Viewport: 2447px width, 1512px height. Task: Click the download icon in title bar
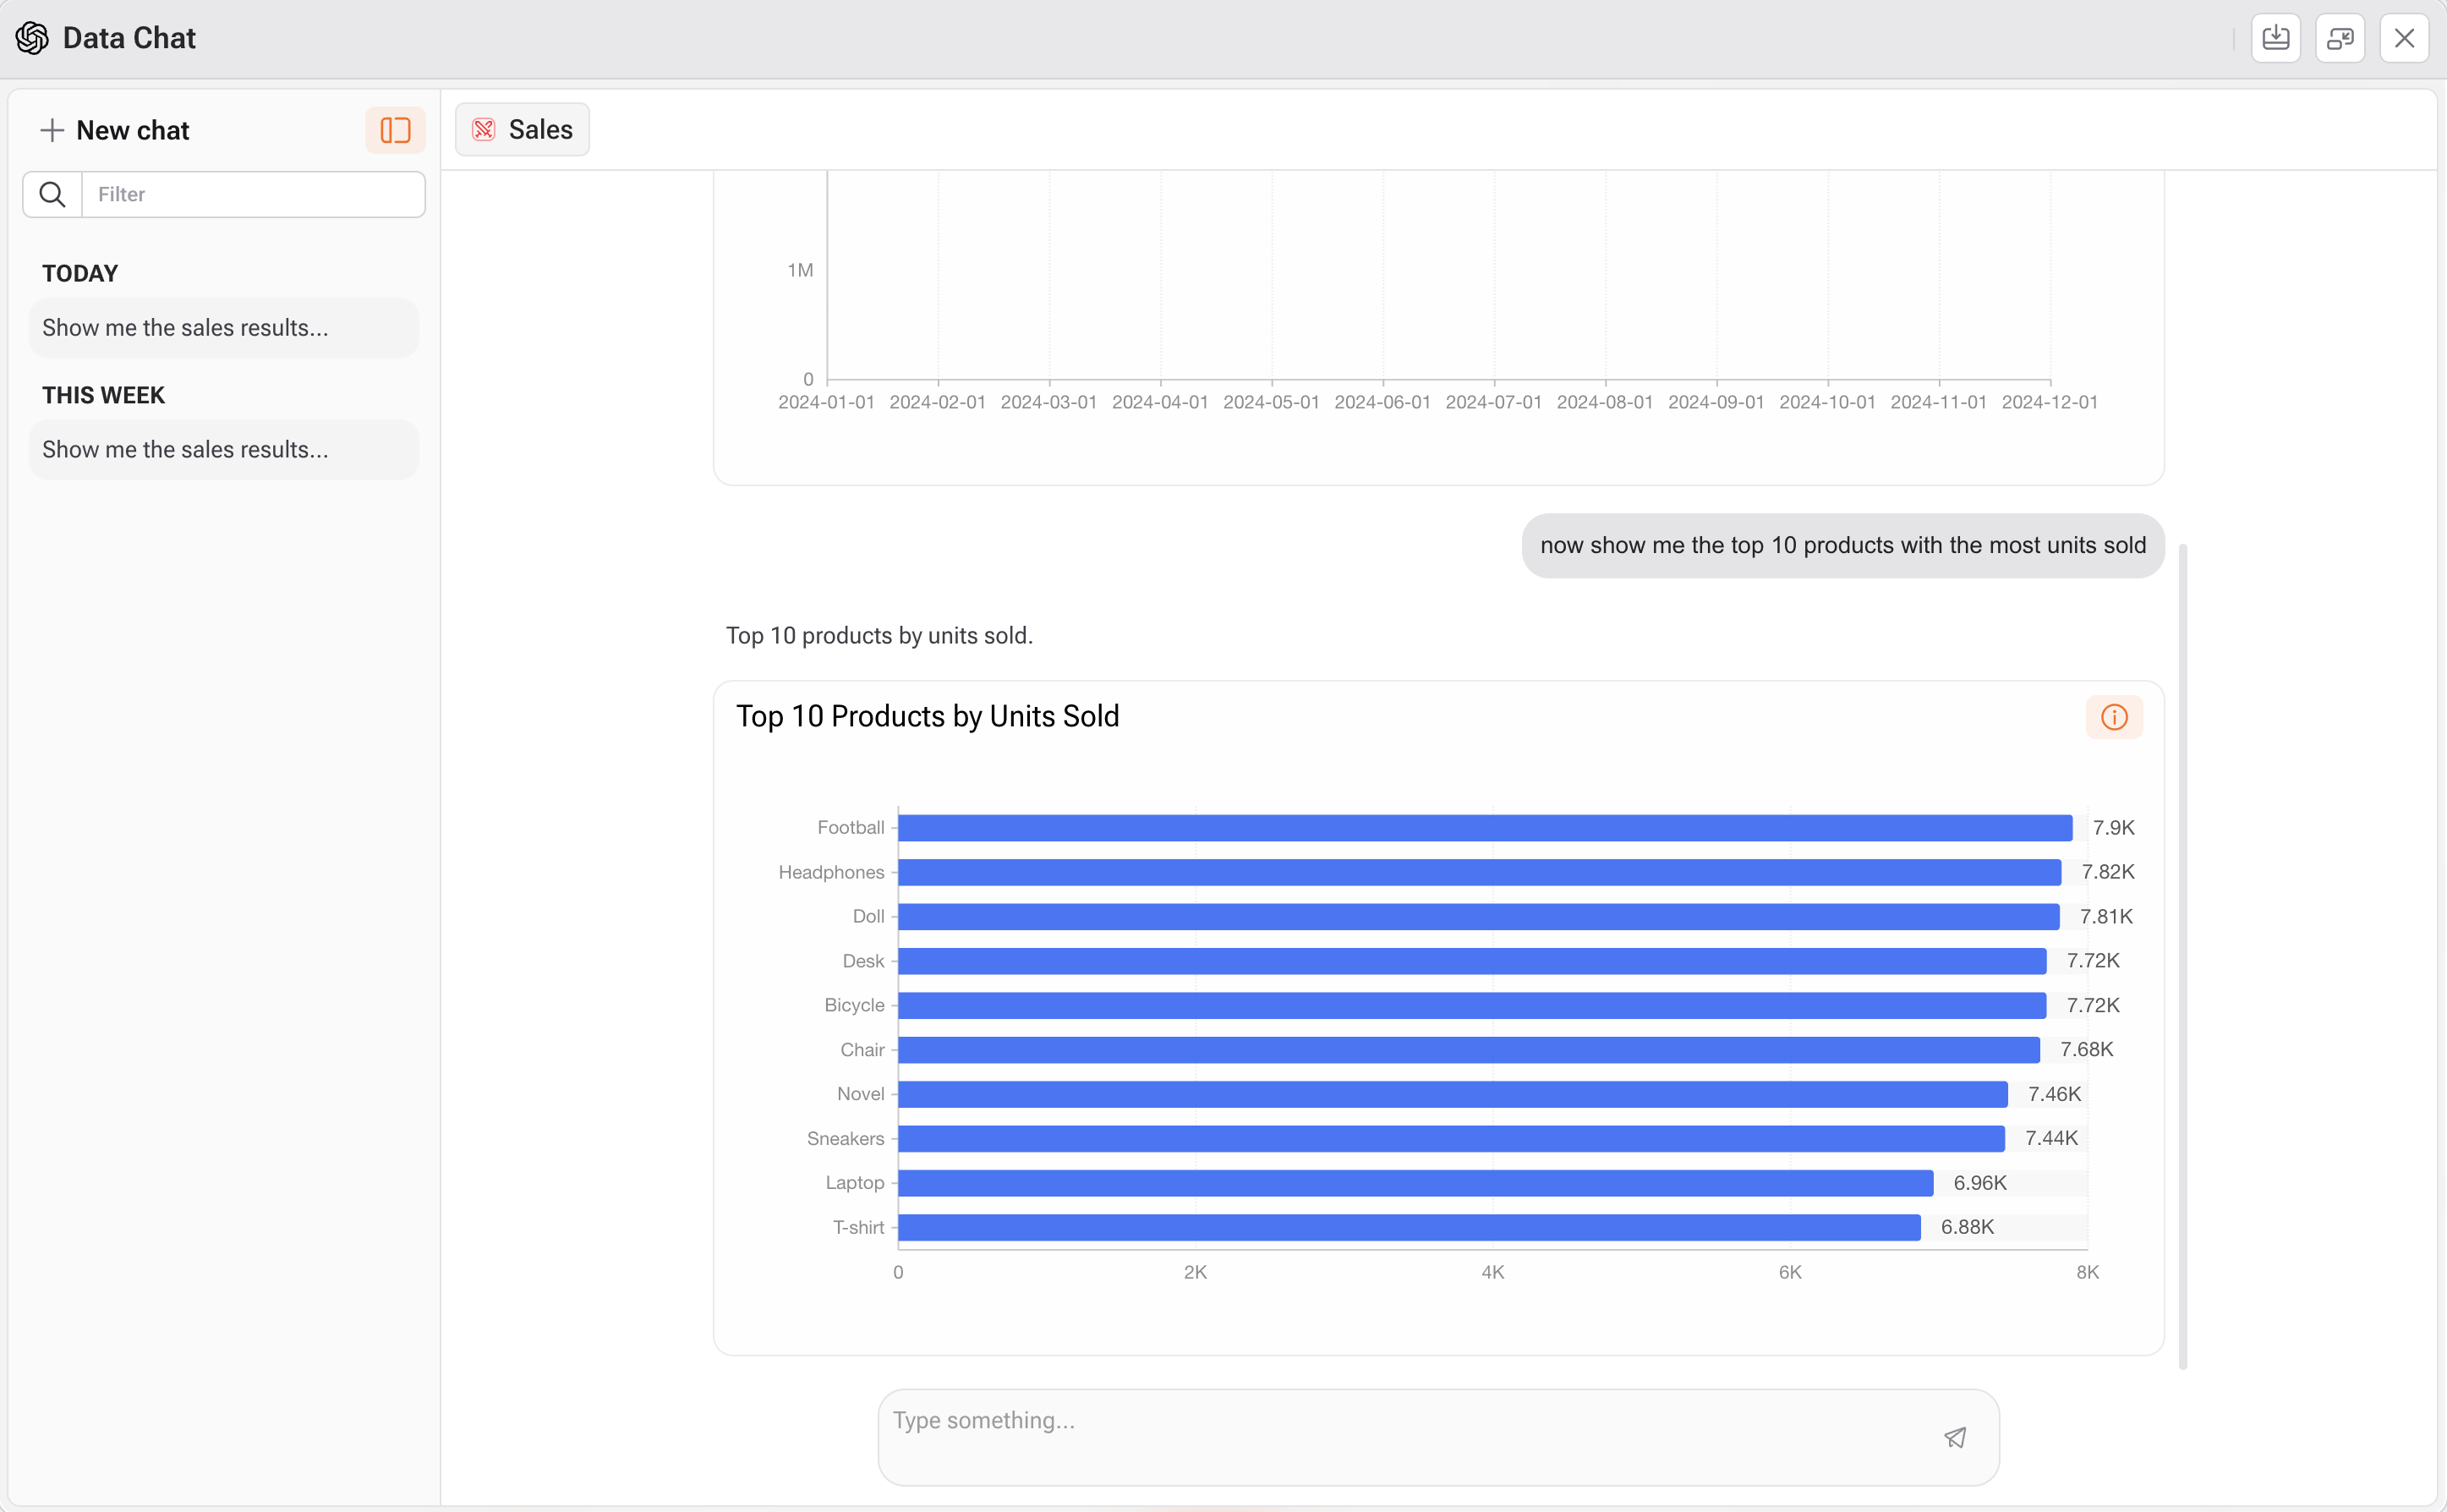tap(2275, 38)
